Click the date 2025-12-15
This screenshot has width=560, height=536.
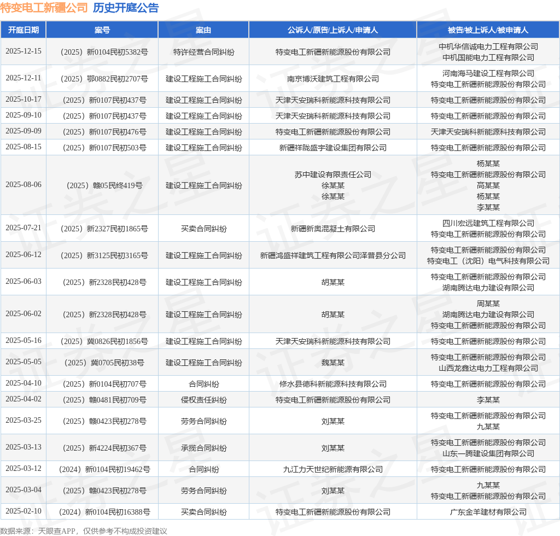(24, 51)
